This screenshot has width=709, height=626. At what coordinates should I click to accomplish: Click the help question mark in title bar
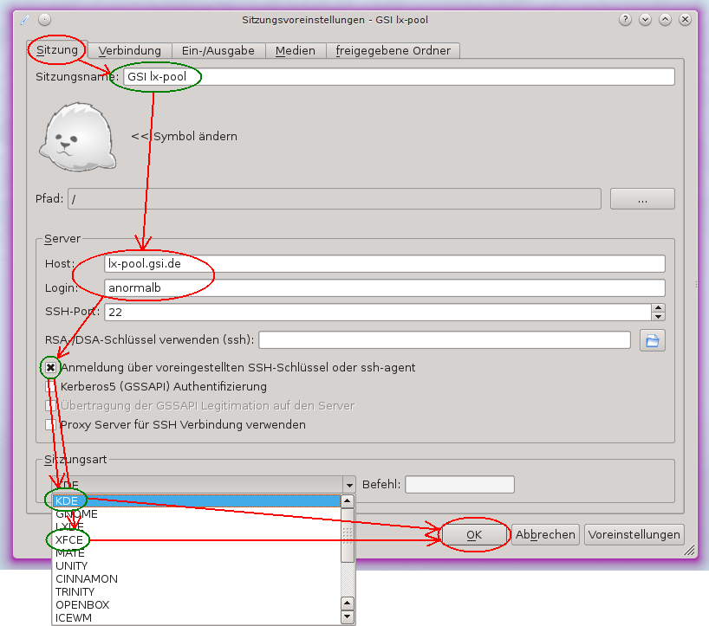coord(625,19)
